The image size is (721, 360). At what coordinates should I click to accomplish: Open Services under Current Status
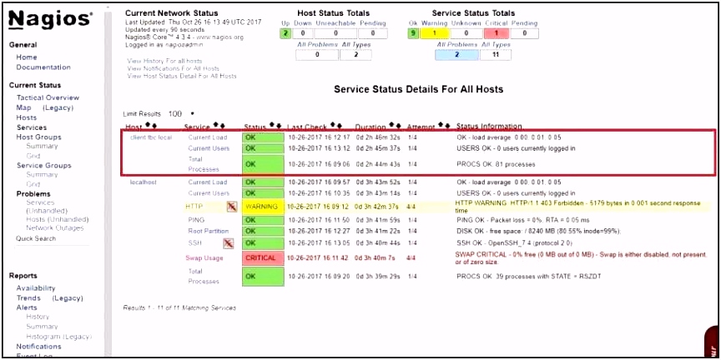32,127
